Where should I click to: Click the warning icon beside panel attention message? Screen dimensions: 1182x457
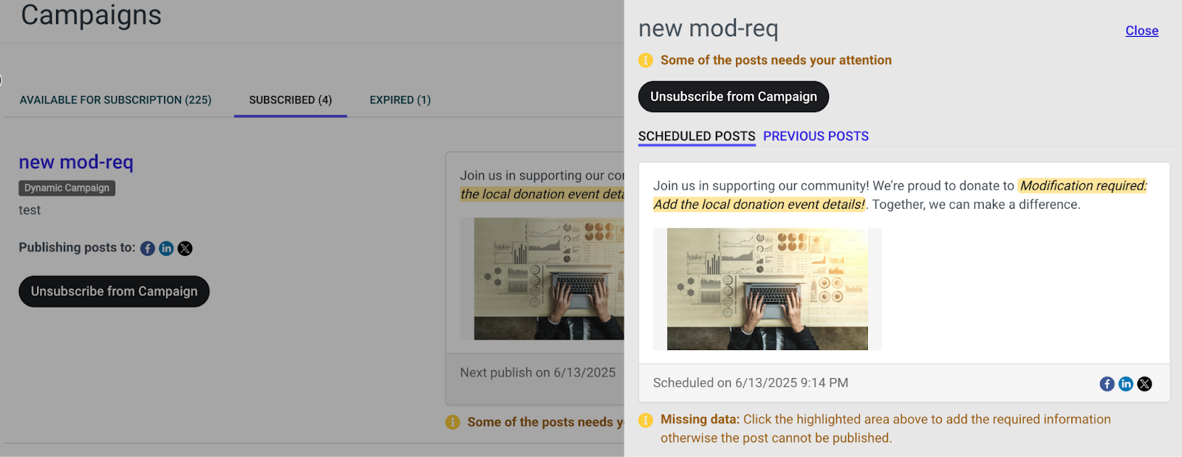tap(646, 60)
